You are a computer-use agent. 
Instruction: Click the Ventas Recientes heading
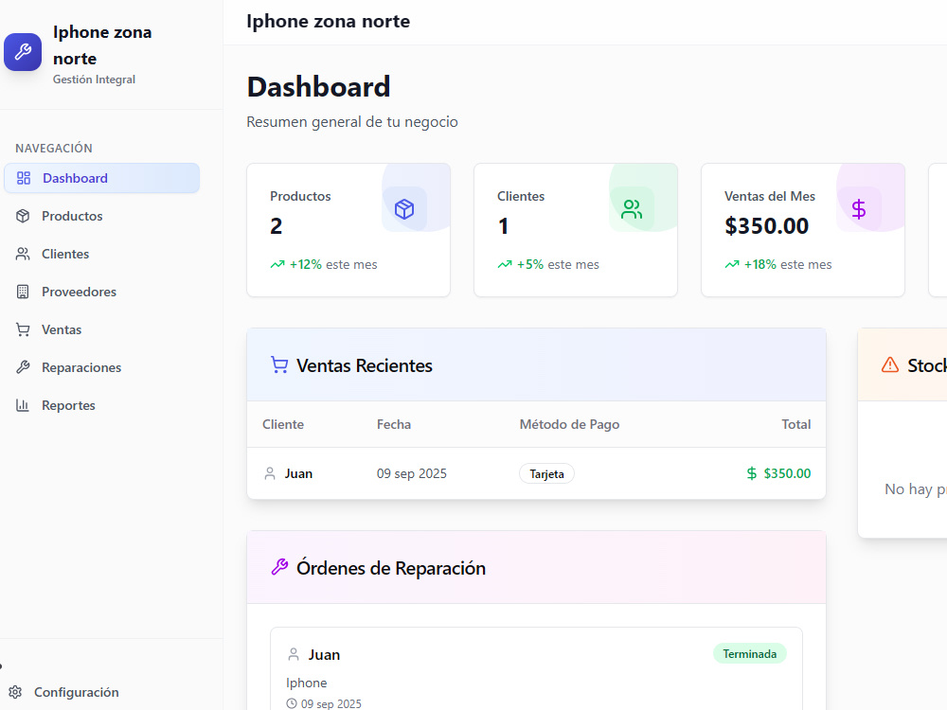pyautogui.click(x=365, y=365)
